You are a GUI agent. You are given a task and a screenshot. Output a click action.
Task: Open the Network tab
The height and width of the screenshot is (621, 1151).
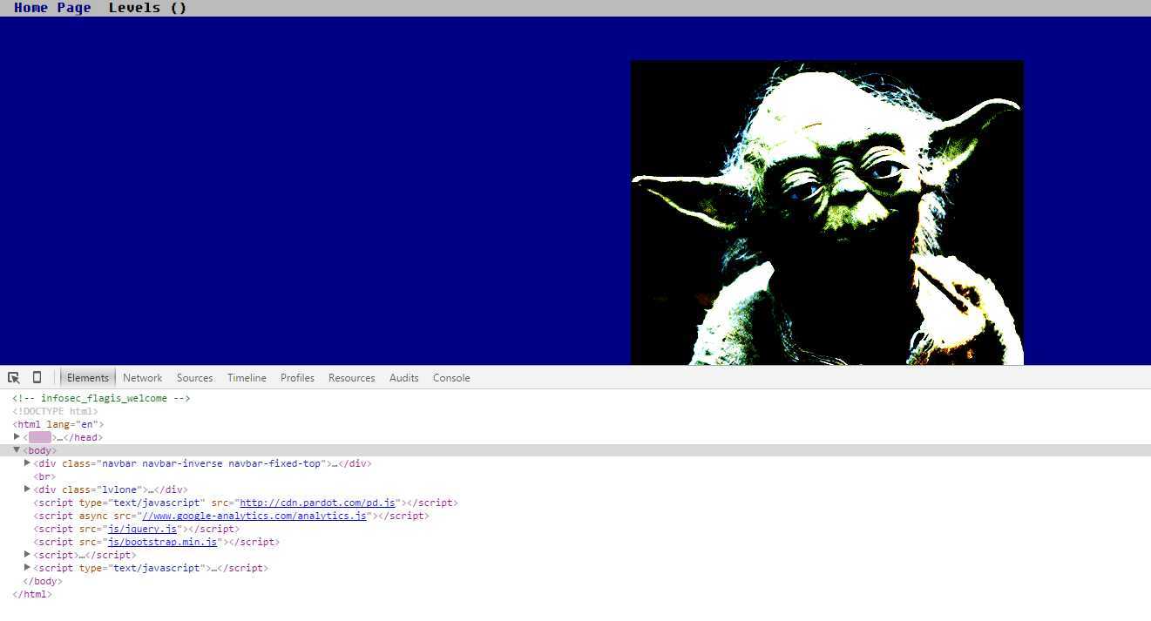[x=142, y=378]
